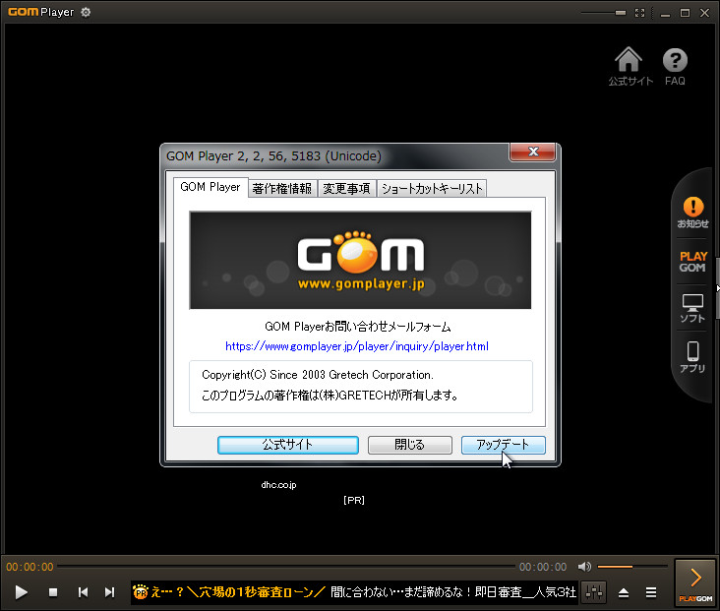Click the Copyright(C) Since 2003 text
This screenshot has height=611, width=720.
[318, 375]
